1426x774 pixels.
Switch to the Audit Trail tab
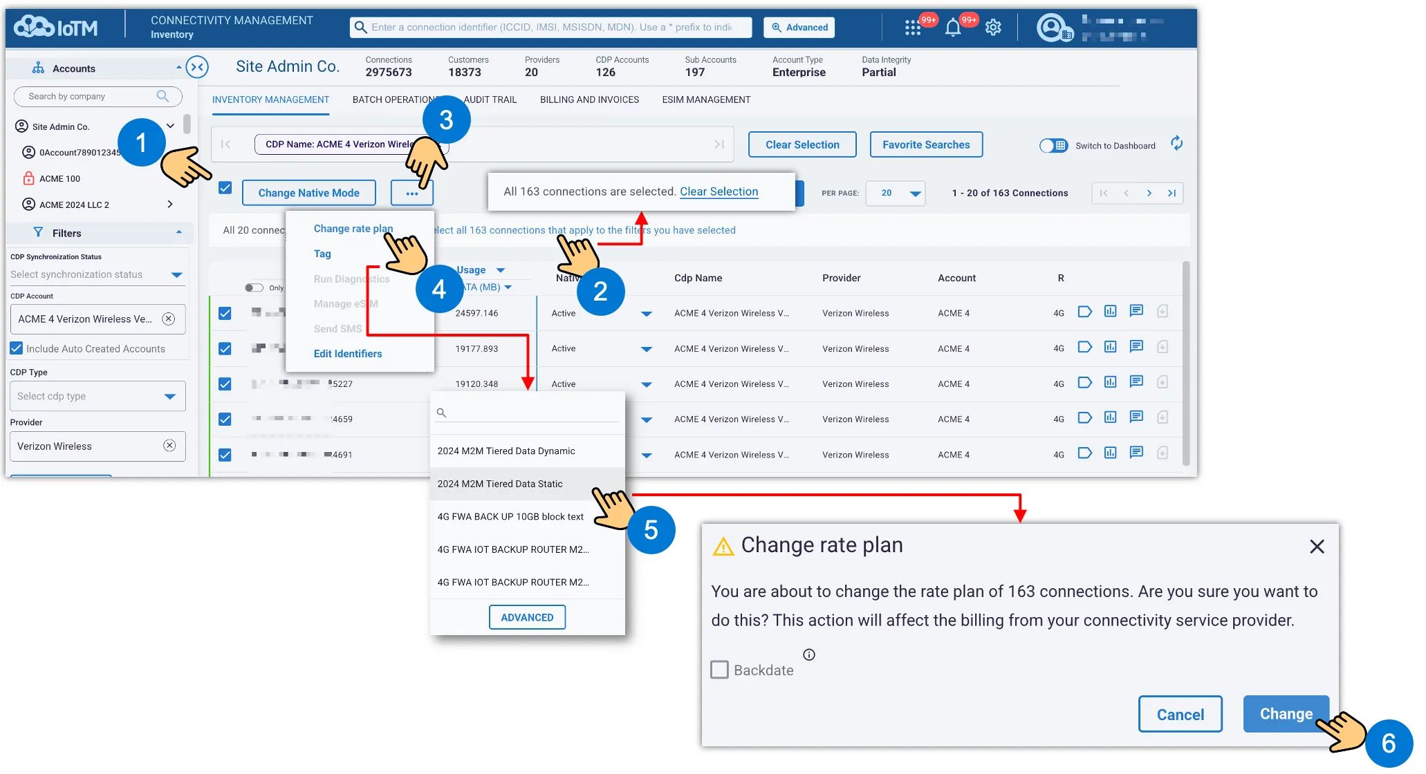(x=490, y=100)
